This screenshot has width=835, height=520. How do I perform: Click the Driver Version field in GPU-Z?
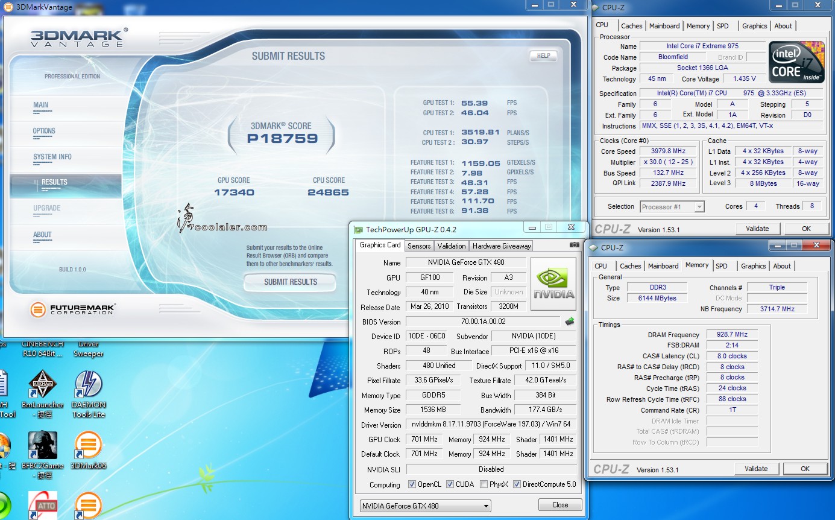tap(491, 425)
